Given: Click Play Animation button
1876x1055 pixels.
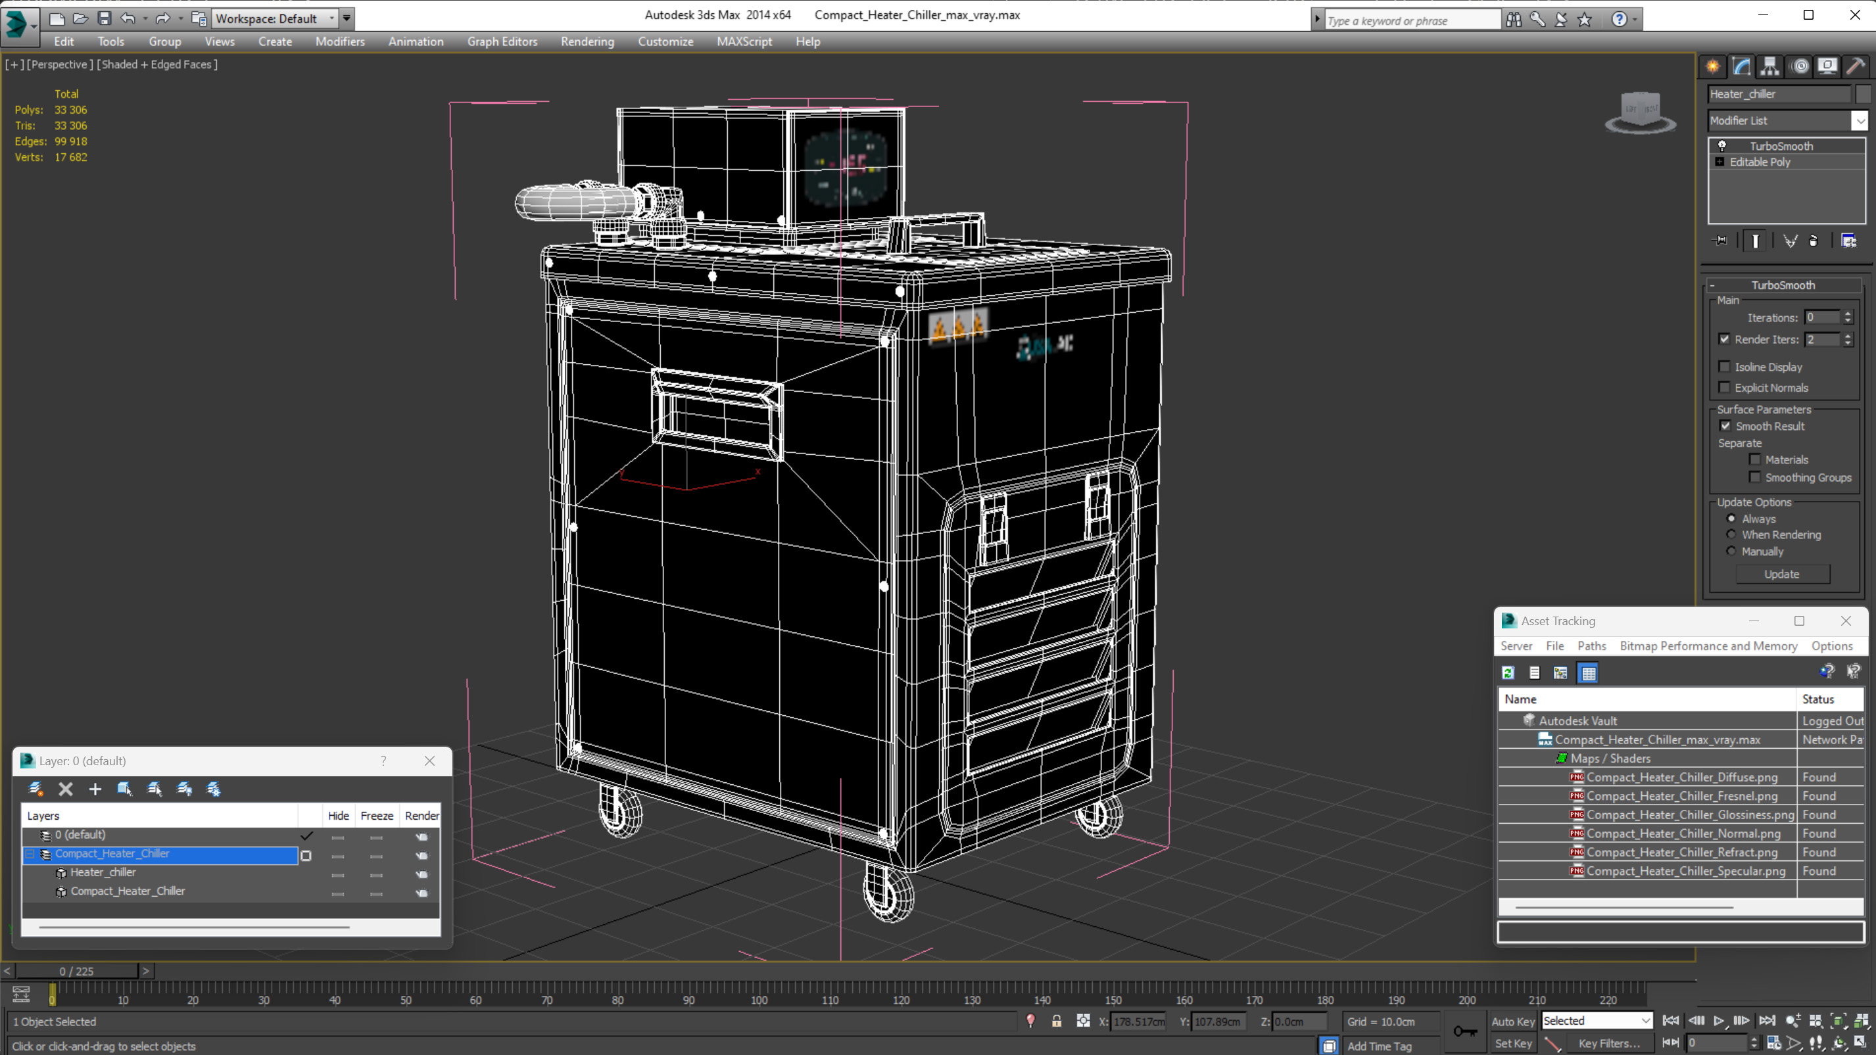Looking at the screenshot, I should [x=1720, y=1021].
